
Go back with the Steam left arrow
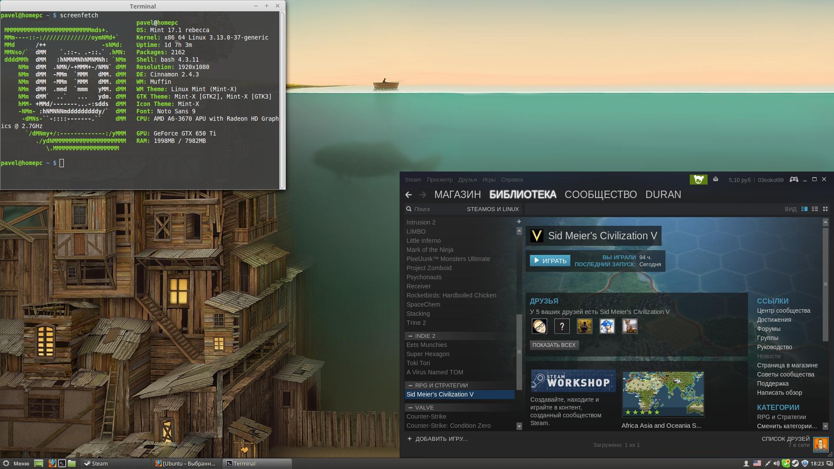408,195
